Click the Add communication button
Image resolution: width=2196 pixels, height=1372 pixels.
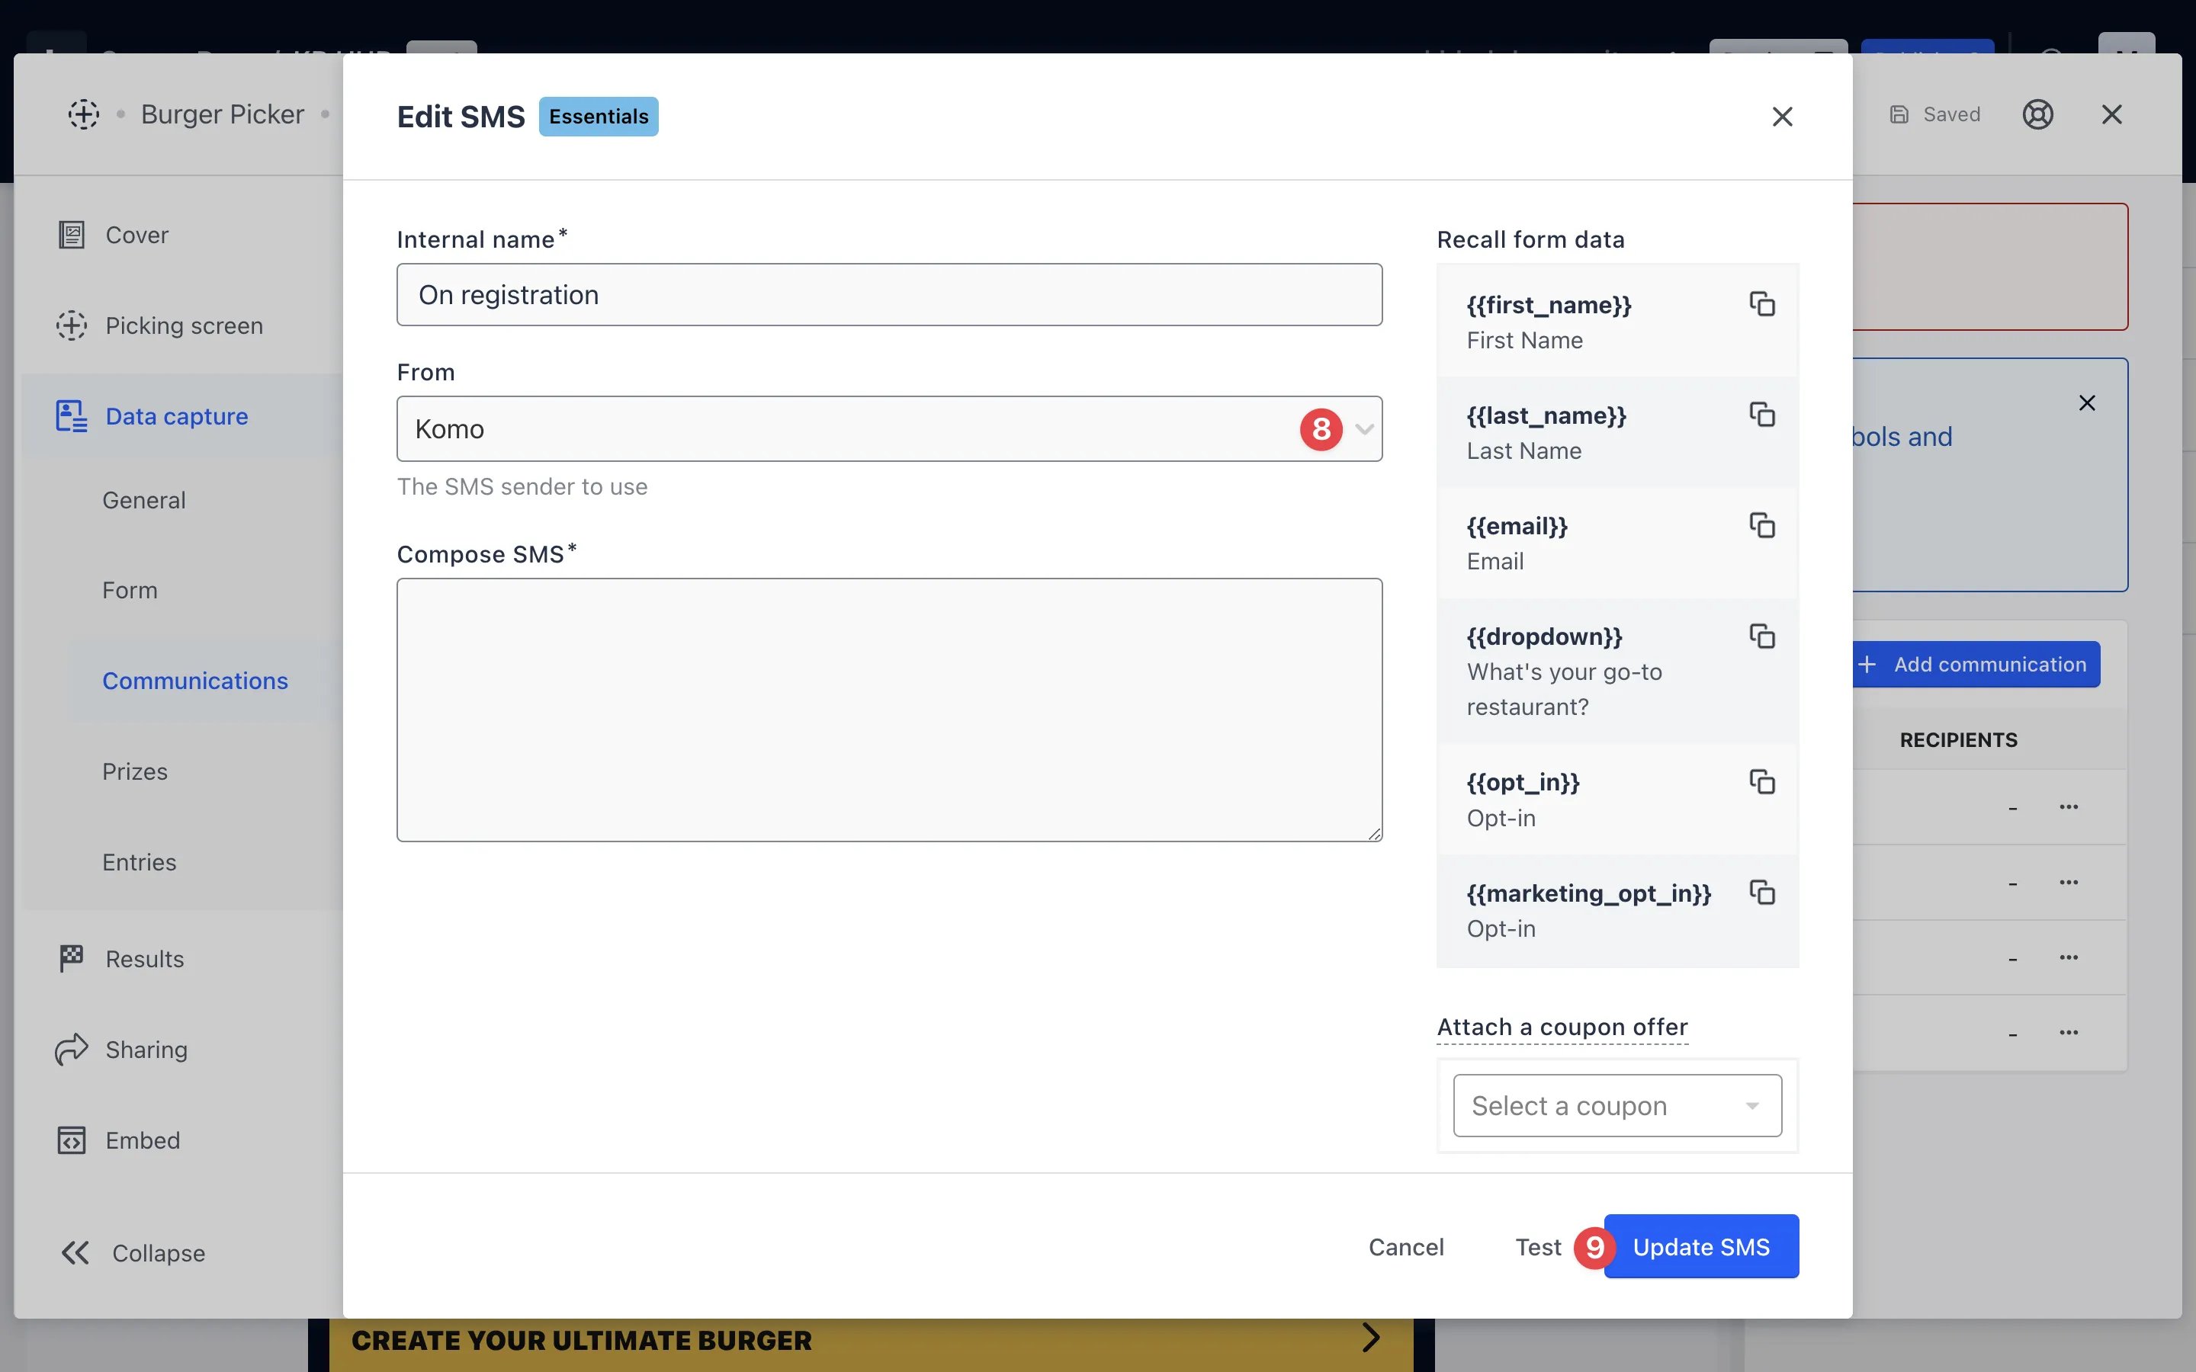1976,664
